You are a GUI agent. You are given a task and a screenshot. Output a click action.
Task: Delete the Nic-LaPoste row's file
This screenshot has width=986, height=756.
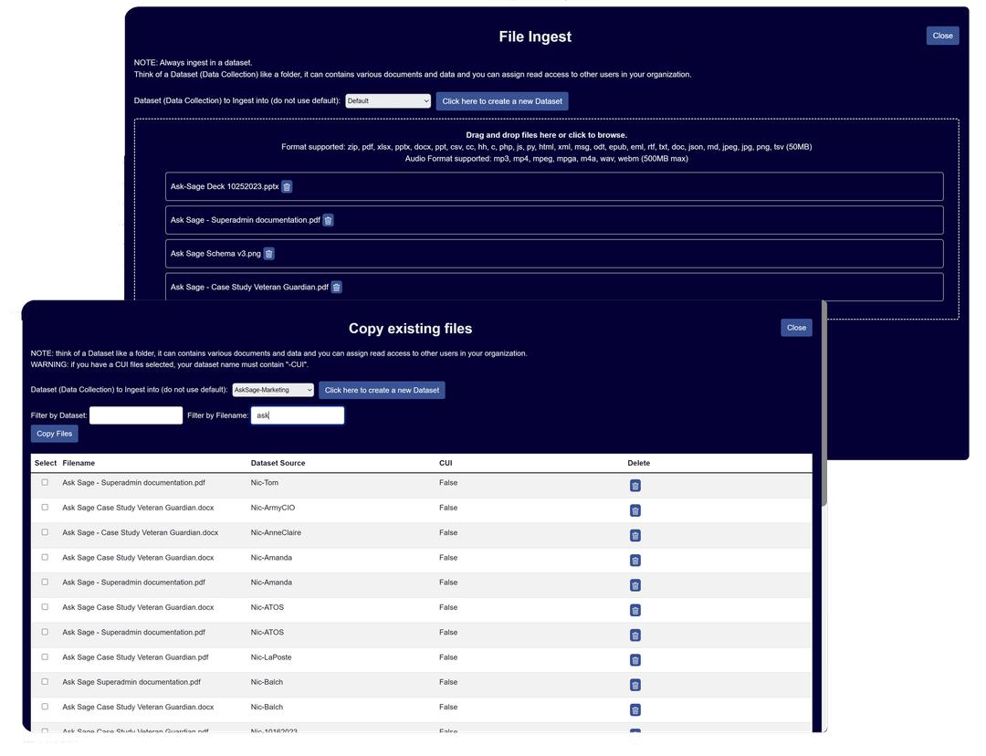coord(635,659)
